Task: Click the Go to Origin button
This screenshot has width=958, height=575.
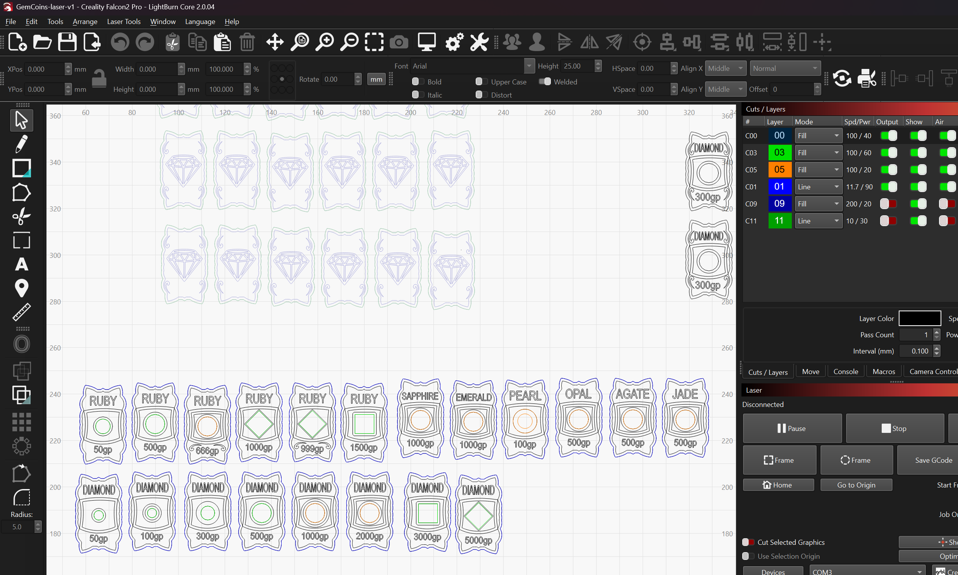Action: click(x=856, y=485)
